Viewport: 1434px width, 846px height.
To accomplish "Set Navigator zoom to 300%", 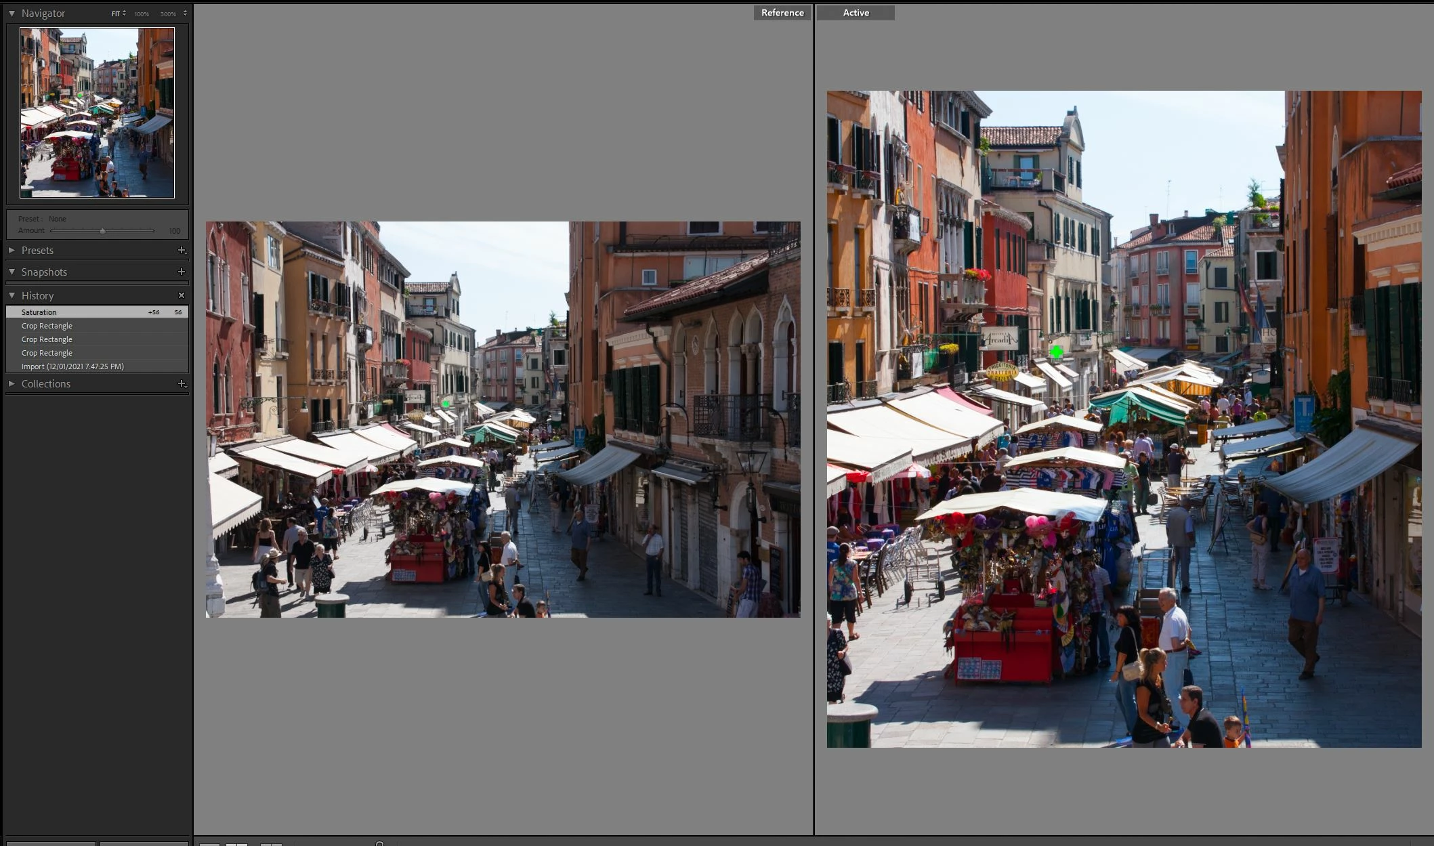I will (x=167, y=14).
